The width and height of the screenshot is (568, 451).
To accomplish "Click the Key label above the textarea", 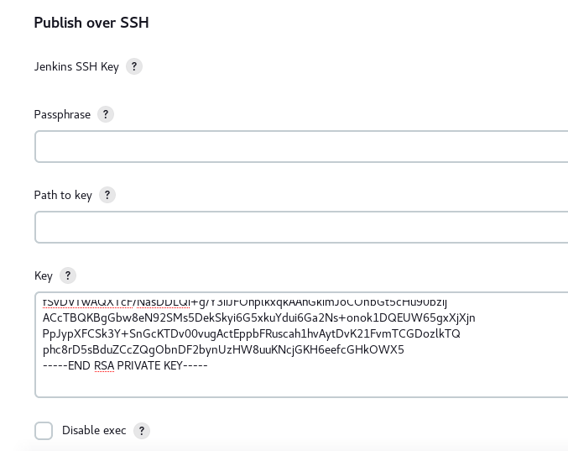I will pyautogui.click(x=44, y=276).
